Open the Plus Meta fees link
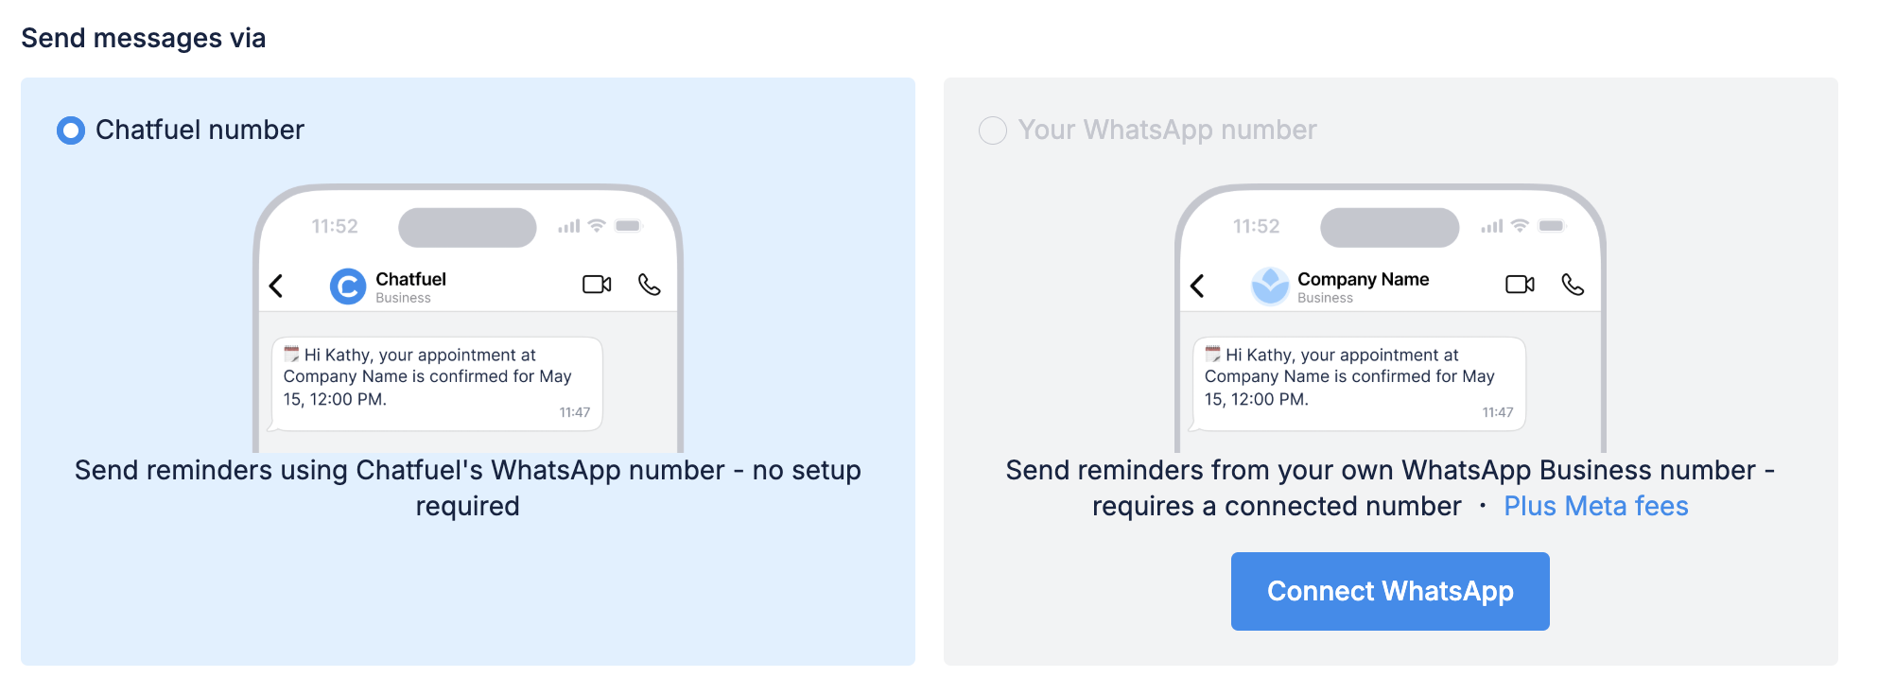The height and width of the screenshot is (677, 1878). (x=1595, y=506)
